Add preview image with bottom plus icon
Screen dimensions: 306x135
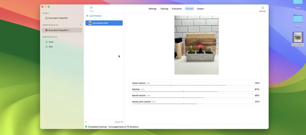click(x=86, y=122)
